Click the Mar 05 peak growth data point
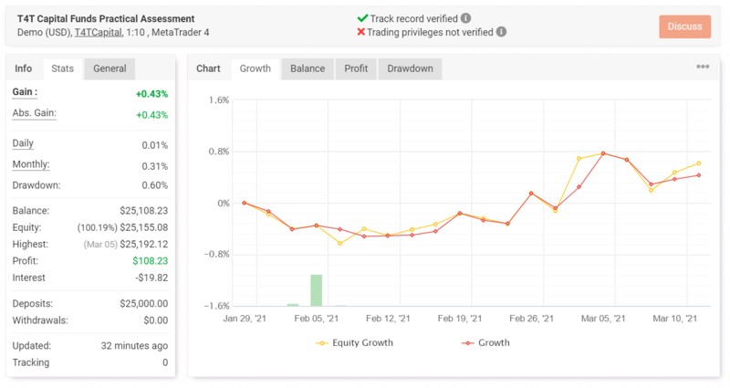730x388 pixels. point(603,153)
